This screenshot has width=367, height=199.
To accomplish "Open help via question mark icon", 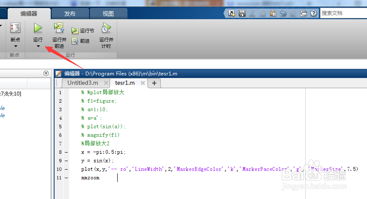I will [x=314, y=13].
